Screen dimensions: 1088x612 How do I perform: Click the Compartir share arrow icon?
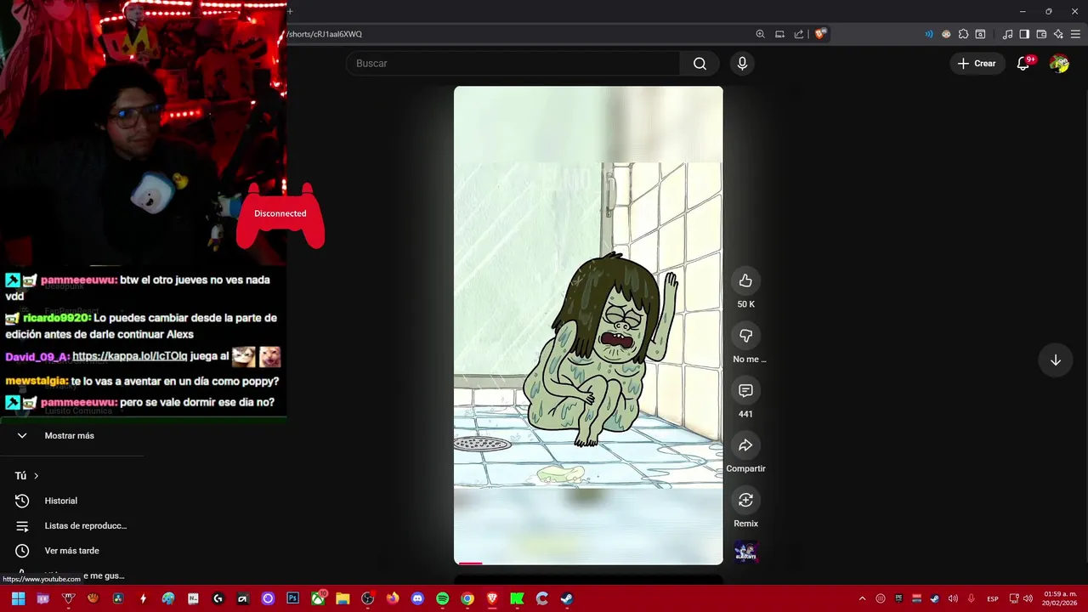745,445
